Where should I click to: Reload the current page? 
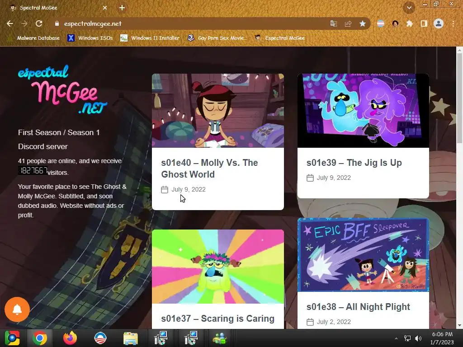click(39, 23)
